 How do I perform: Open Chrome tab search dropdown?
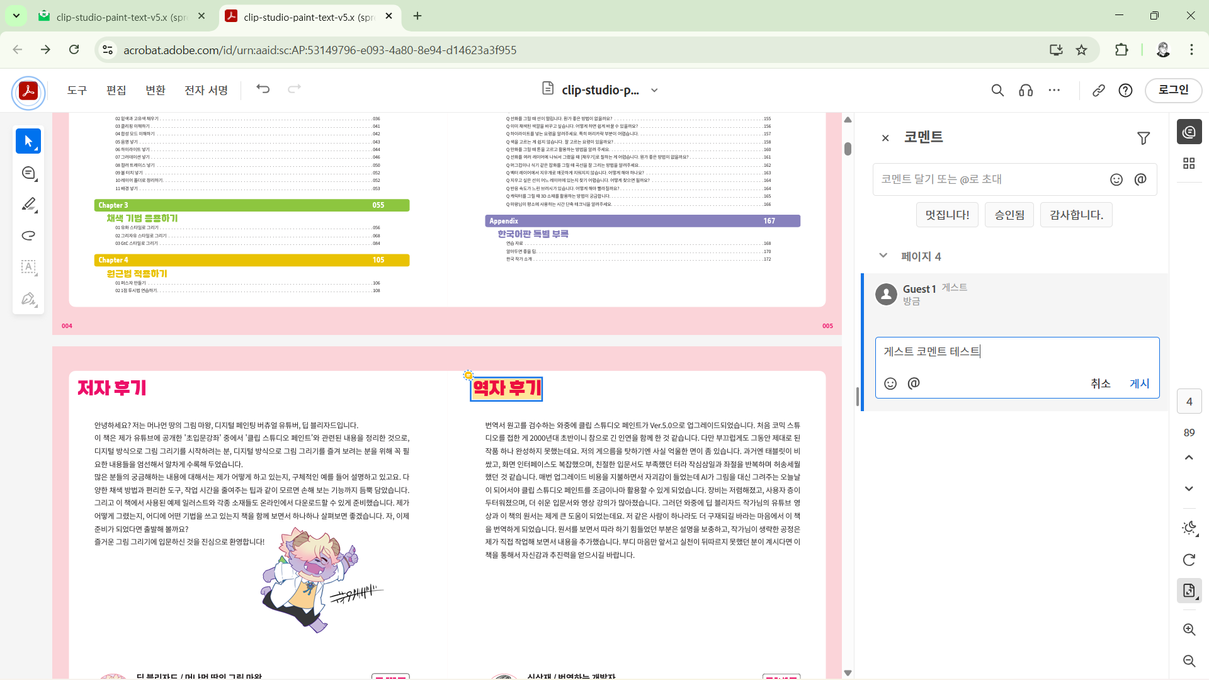click(16, 16)
